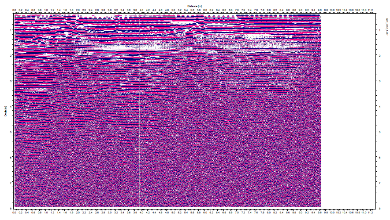The image size is (390, 220).
Task: Click the vertical white marker line near 4.9 m distance
Action: [x=170, y=132]
